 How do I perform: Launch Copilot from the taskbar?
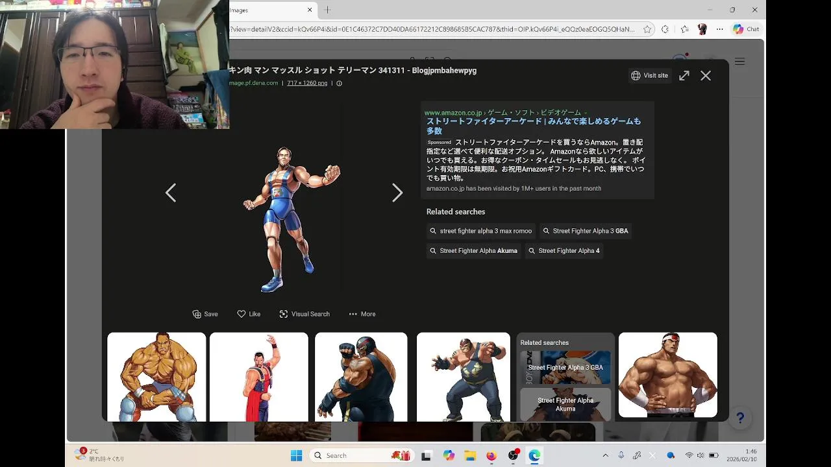(449, 455)
